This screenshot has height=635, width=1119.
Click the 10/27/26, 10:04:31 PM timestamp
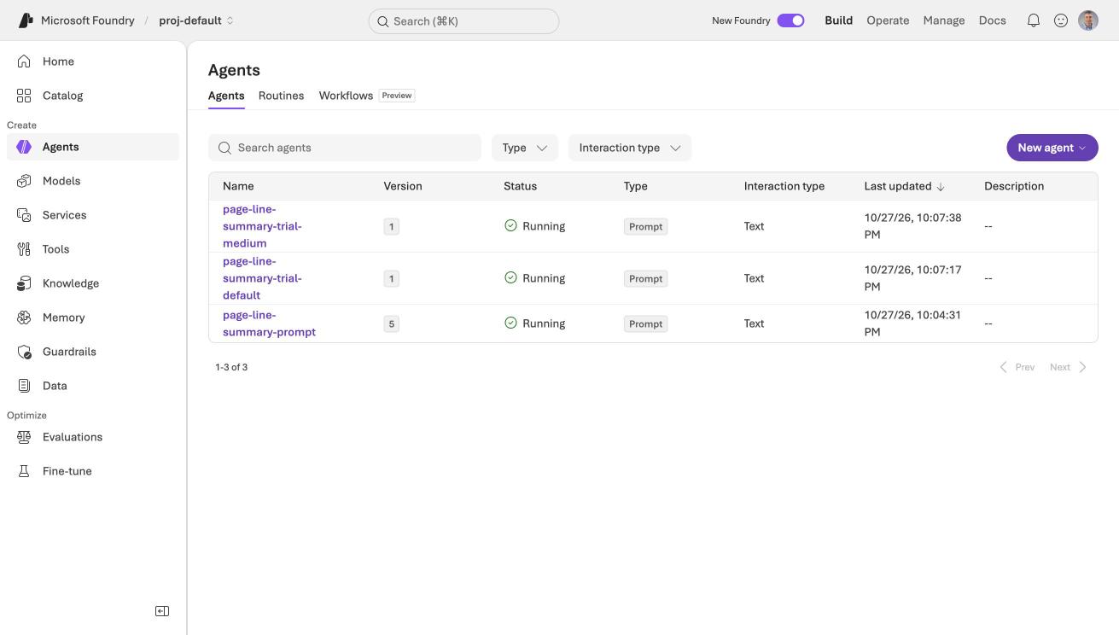point(912,323)
